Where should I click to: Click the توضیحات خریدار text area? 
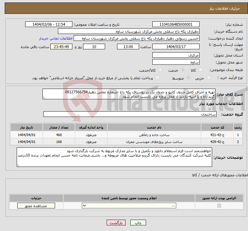[114, 157]
